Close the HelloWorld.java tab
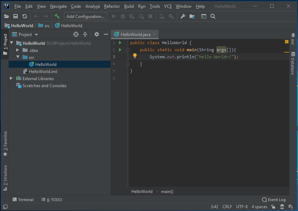Screen dimensions: 298x211 tap(154, 34)
